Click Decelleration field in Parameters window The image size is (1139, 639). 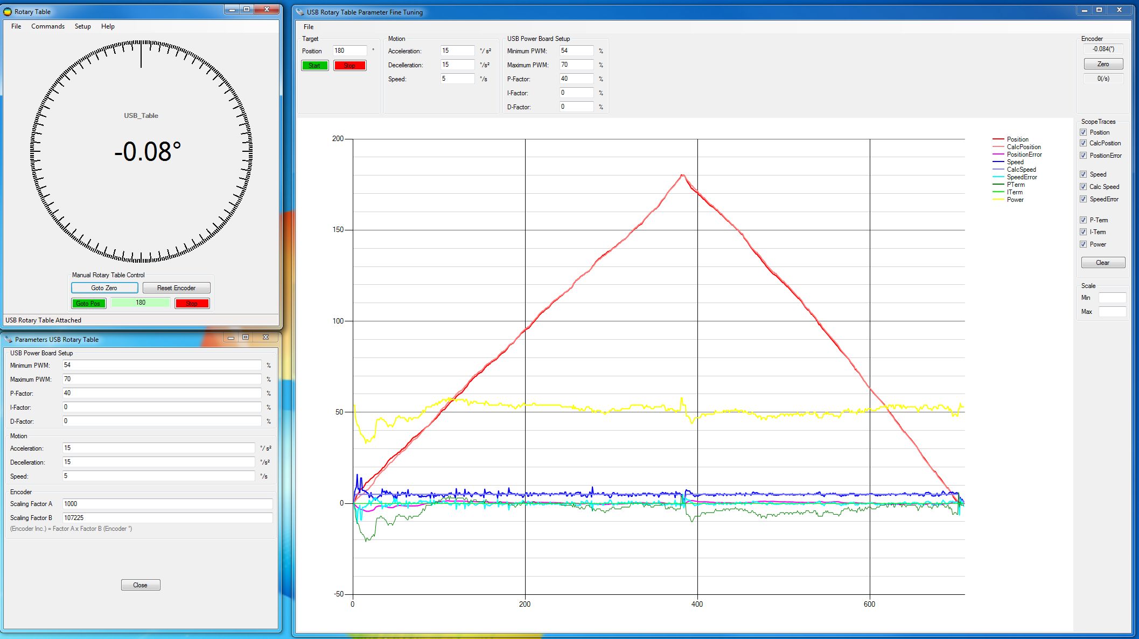coord(158,462)
